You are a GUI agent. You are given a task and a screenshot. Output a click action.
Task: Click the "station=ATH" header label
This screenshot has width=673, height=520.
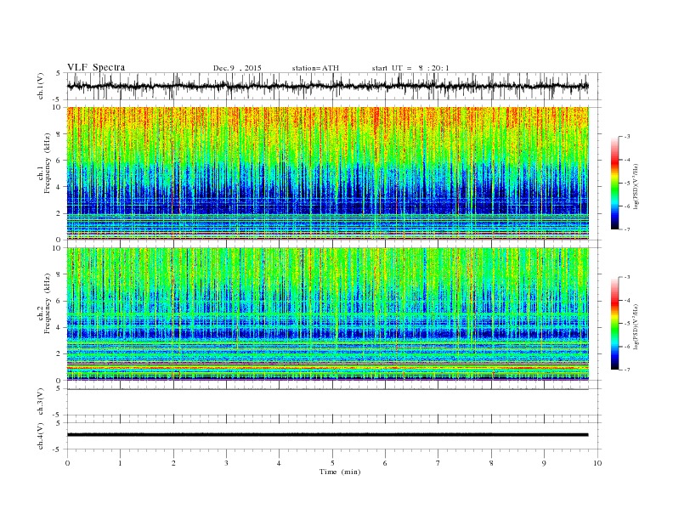315,68
